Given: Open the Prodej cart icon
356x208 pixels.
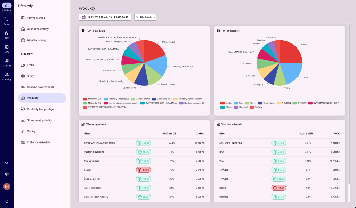Looking at the screenshot, I should [x=7, y=19].
